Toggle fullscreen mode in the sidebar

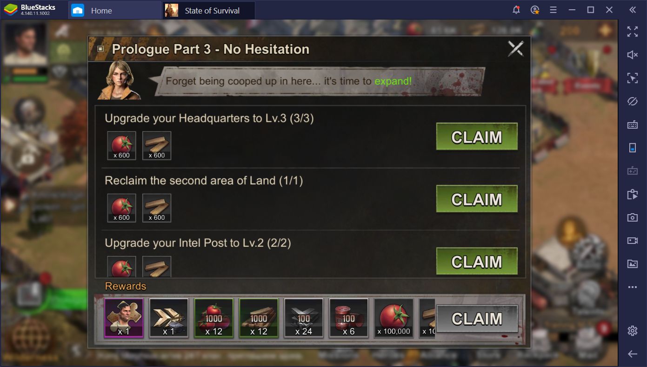pos(633,32)
